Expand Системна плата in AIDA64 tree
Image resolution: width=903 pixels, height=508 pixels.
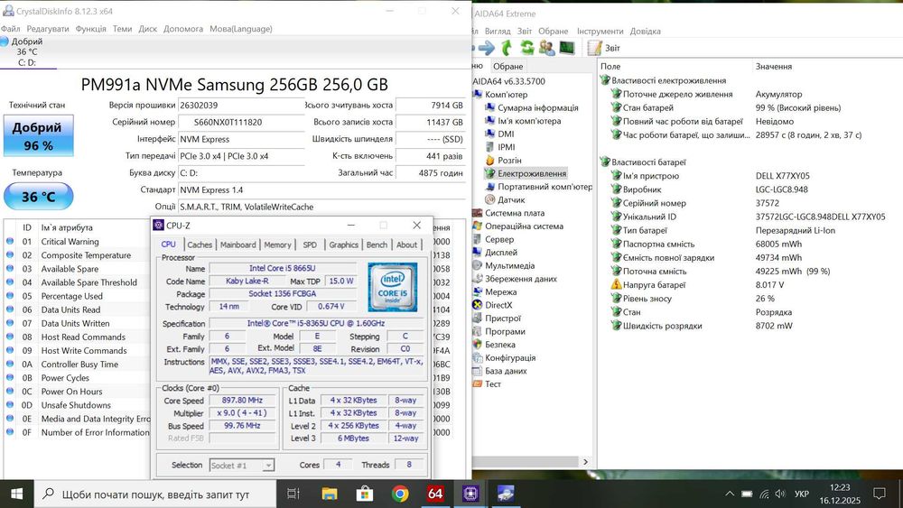tap(507, 213)
